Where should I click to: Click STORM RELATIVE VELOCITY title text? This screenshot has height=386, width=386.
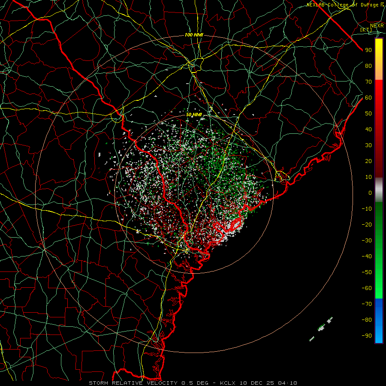coord(133,383)
